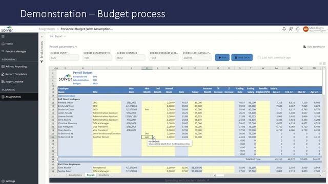Open the Hire Month dropdown arrow for row 26
The width and height of the screenshot is (328, 184).
(x=154, y=137)
